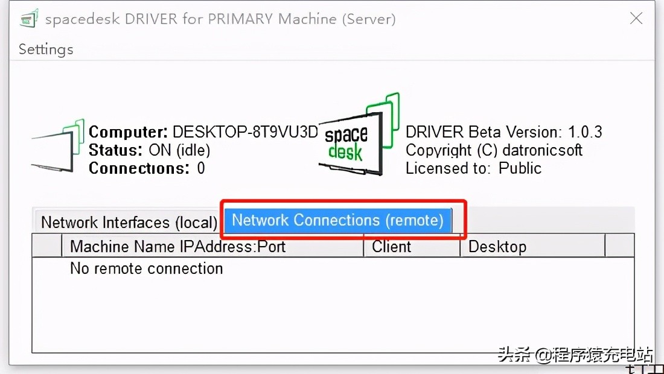
Task: Open the Settings menu
Action: tap(46, 49)
